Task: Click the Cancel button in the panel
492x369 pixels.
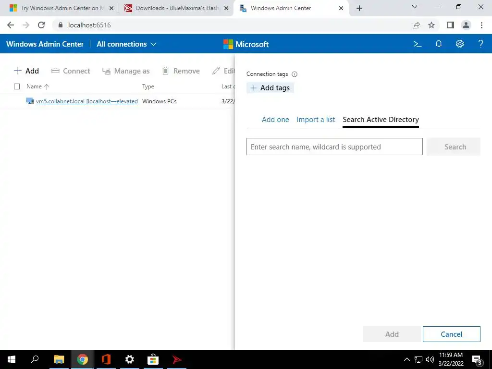Action: tap(451, 334)
